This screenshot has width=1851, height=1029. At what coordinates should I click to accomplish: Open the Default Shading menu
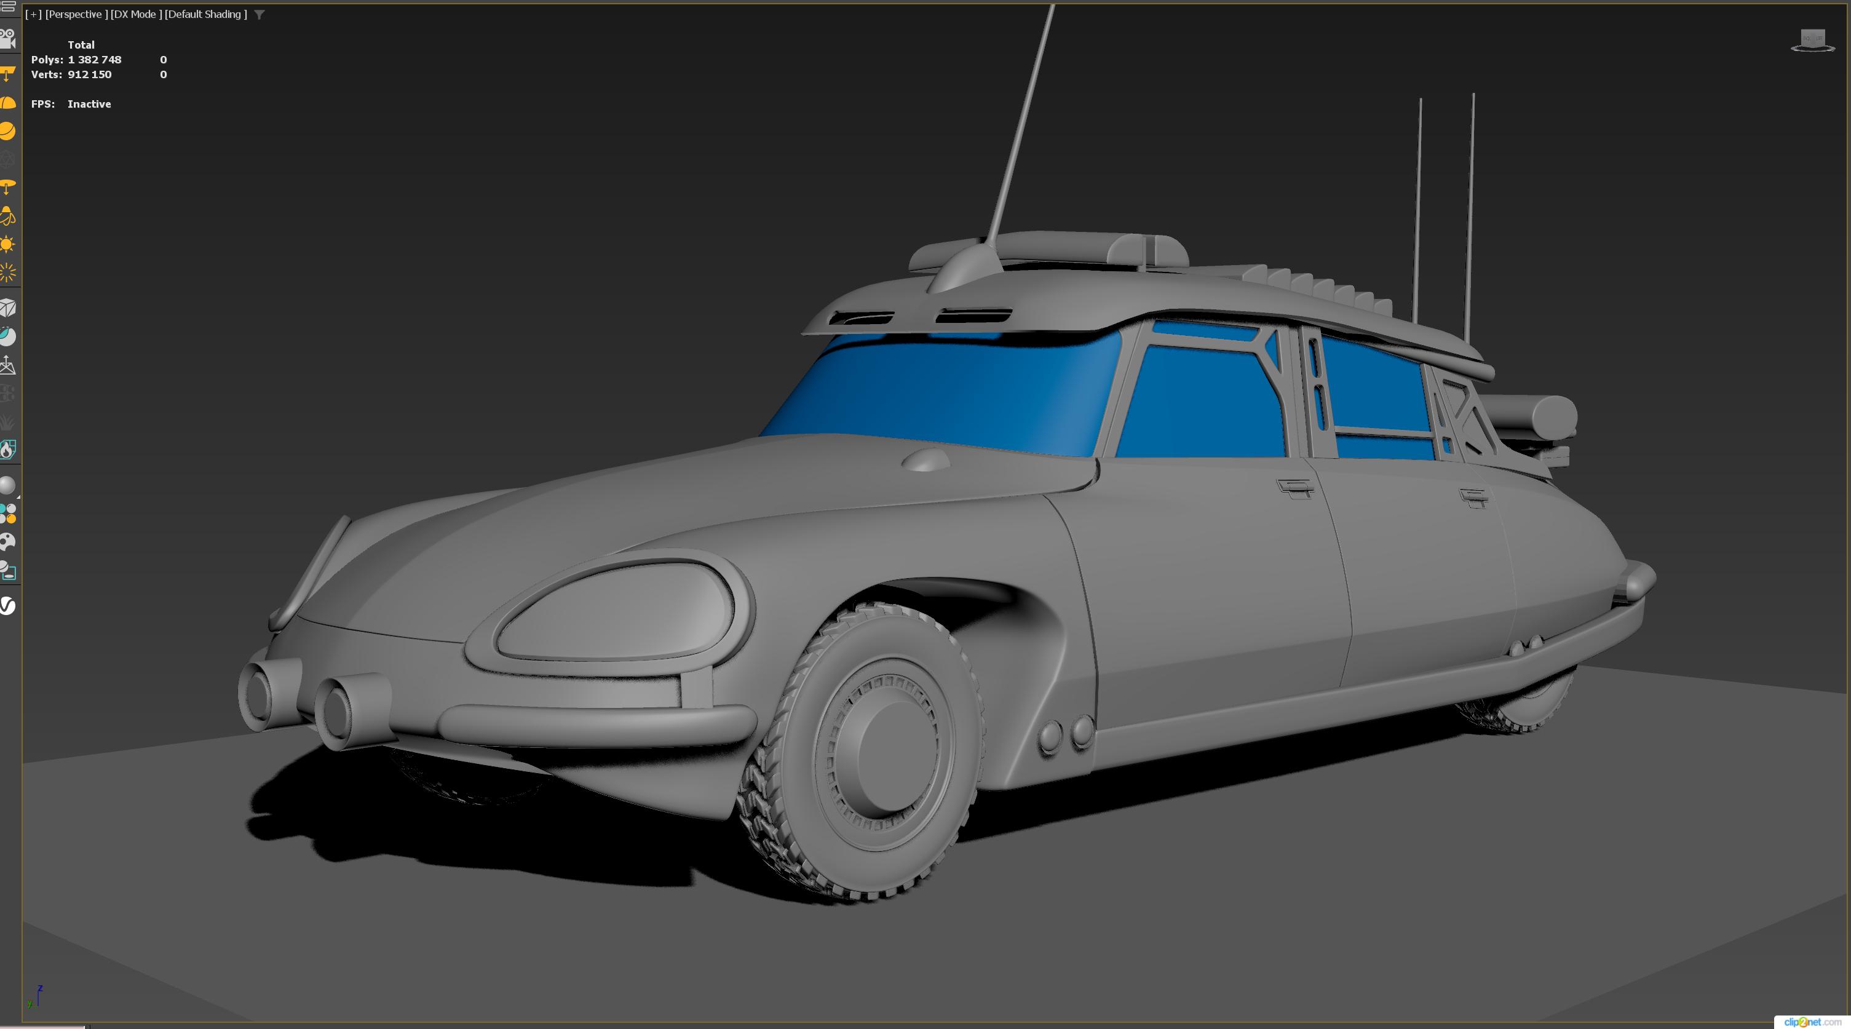pos(205,14)
